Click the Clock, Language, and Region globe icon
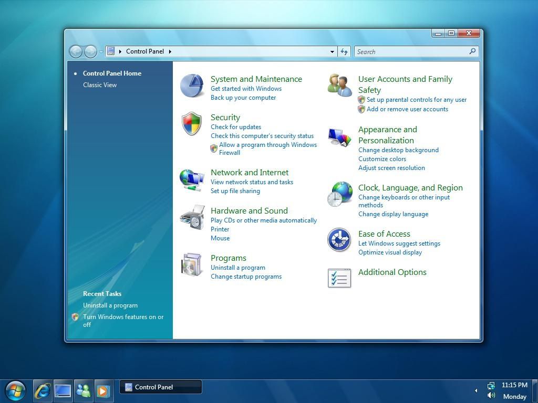This screenshot has height=403, width=538. tap(340, 194)
